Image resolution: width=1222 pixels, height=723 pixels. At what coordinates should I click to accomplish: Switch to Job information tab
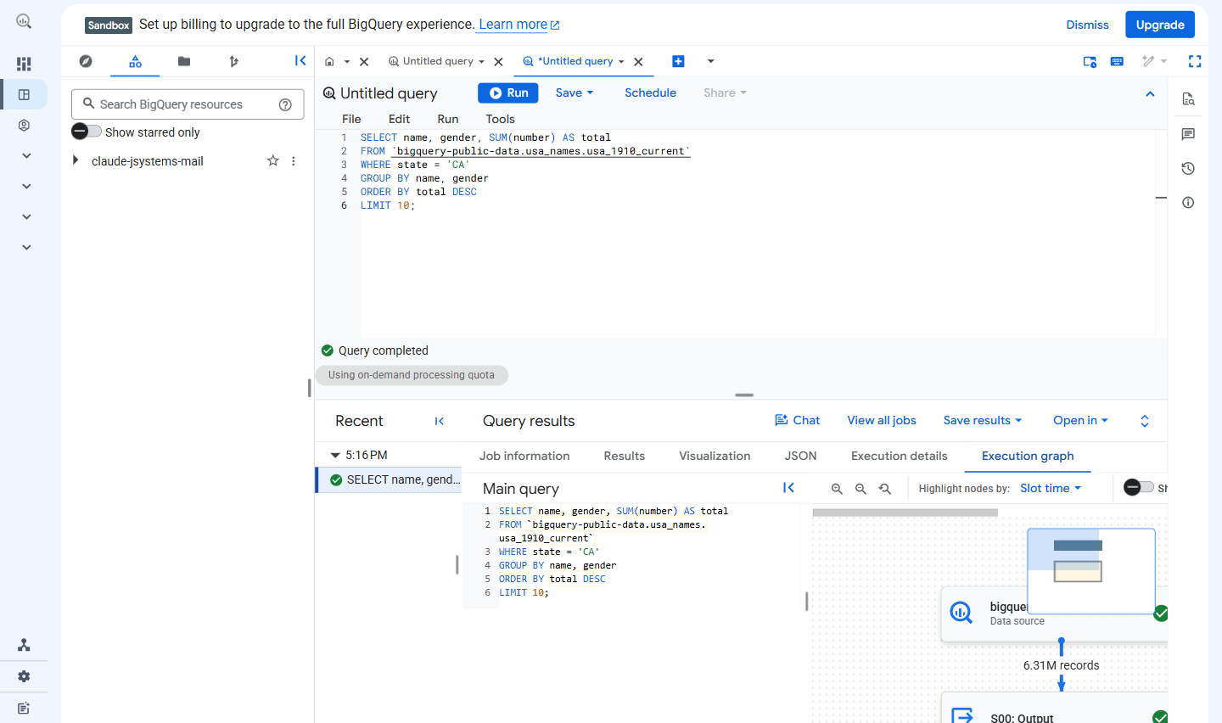(524, 456)
